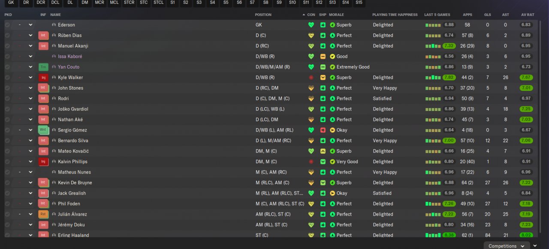The height and width of the screenshot is (249, 549).
Task: Open Jack Grealish's position selection chevron
Action: (30, 193)
